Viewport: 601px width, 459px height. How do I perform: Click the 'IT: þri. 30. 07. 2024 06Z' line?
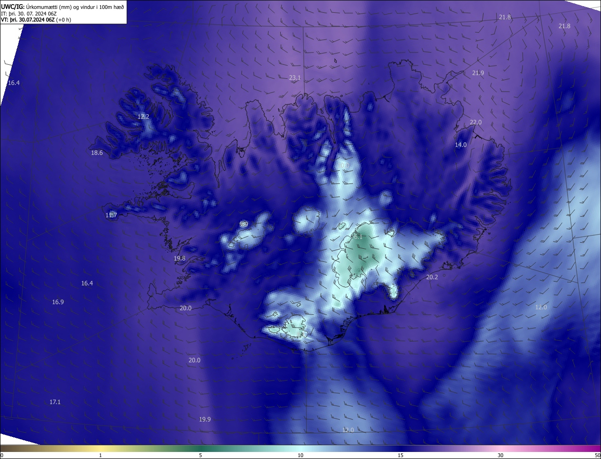click(x=29, y=13)
